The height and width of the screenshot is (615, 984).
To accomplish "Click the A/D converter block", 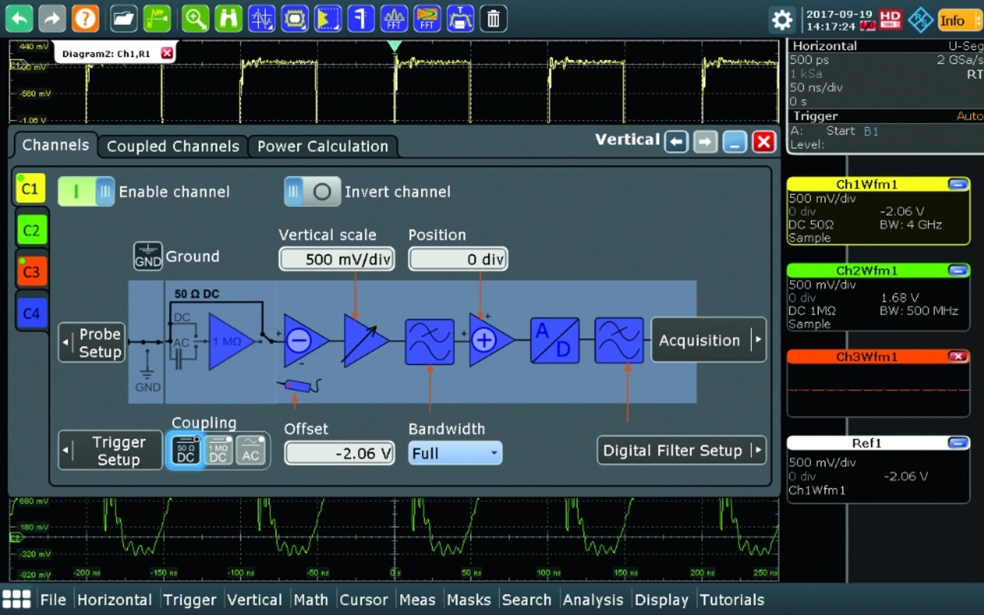I will pyautogui.click(x=554, y=341).
